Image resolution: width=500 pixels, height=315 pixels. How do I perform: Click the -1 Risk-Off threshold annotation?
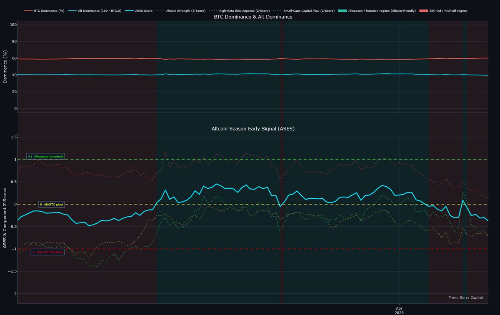tap(47, 252)
